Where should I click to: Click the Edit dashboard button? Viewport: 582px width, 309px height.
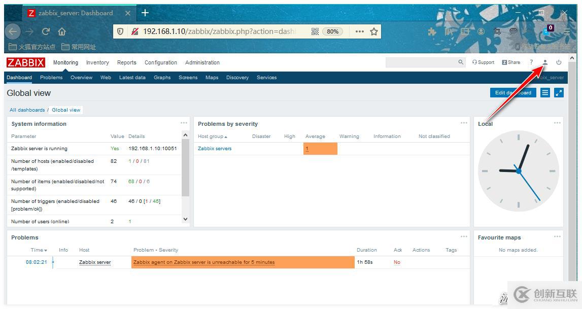coord(513,93)
